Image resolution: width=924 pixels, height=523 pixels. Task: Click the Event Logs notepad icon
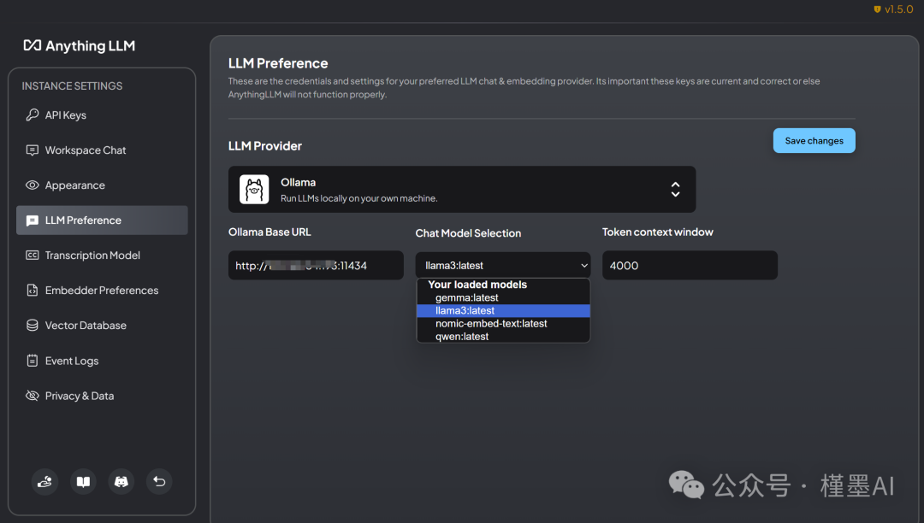33,361
